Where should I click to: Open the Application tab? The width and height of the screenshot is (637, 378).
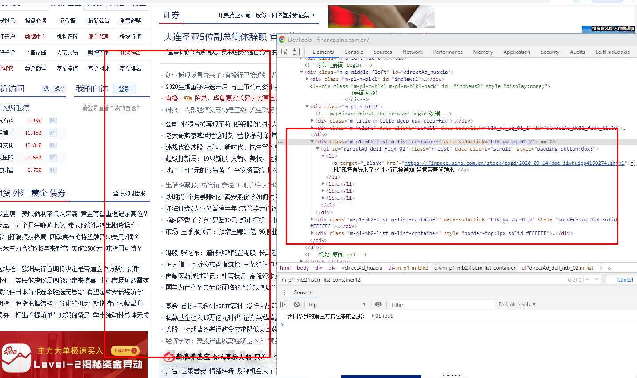point(517,52)
